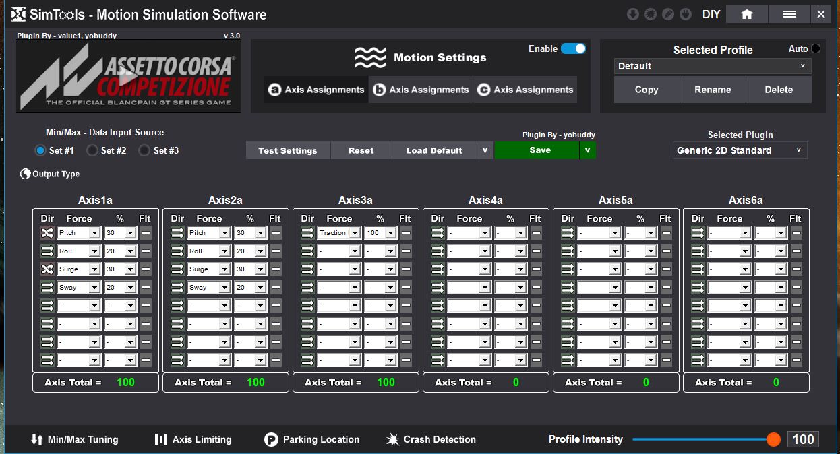Image resolution: width=840 pixels, height=454 pixels.
Task: Copy the selected profile
Action: coord(646,90)
